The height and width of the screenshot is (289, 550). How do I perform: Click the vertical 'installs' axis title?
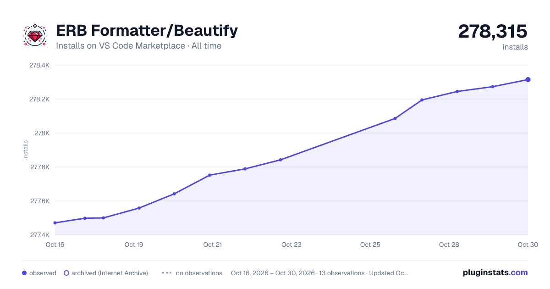click(x=26, y=150)
